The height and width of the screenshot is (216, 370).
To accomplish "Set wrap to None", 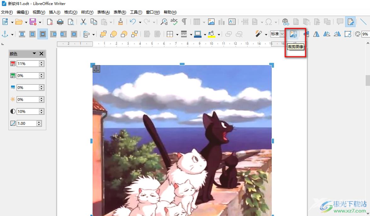I will [x=22, y=34].
